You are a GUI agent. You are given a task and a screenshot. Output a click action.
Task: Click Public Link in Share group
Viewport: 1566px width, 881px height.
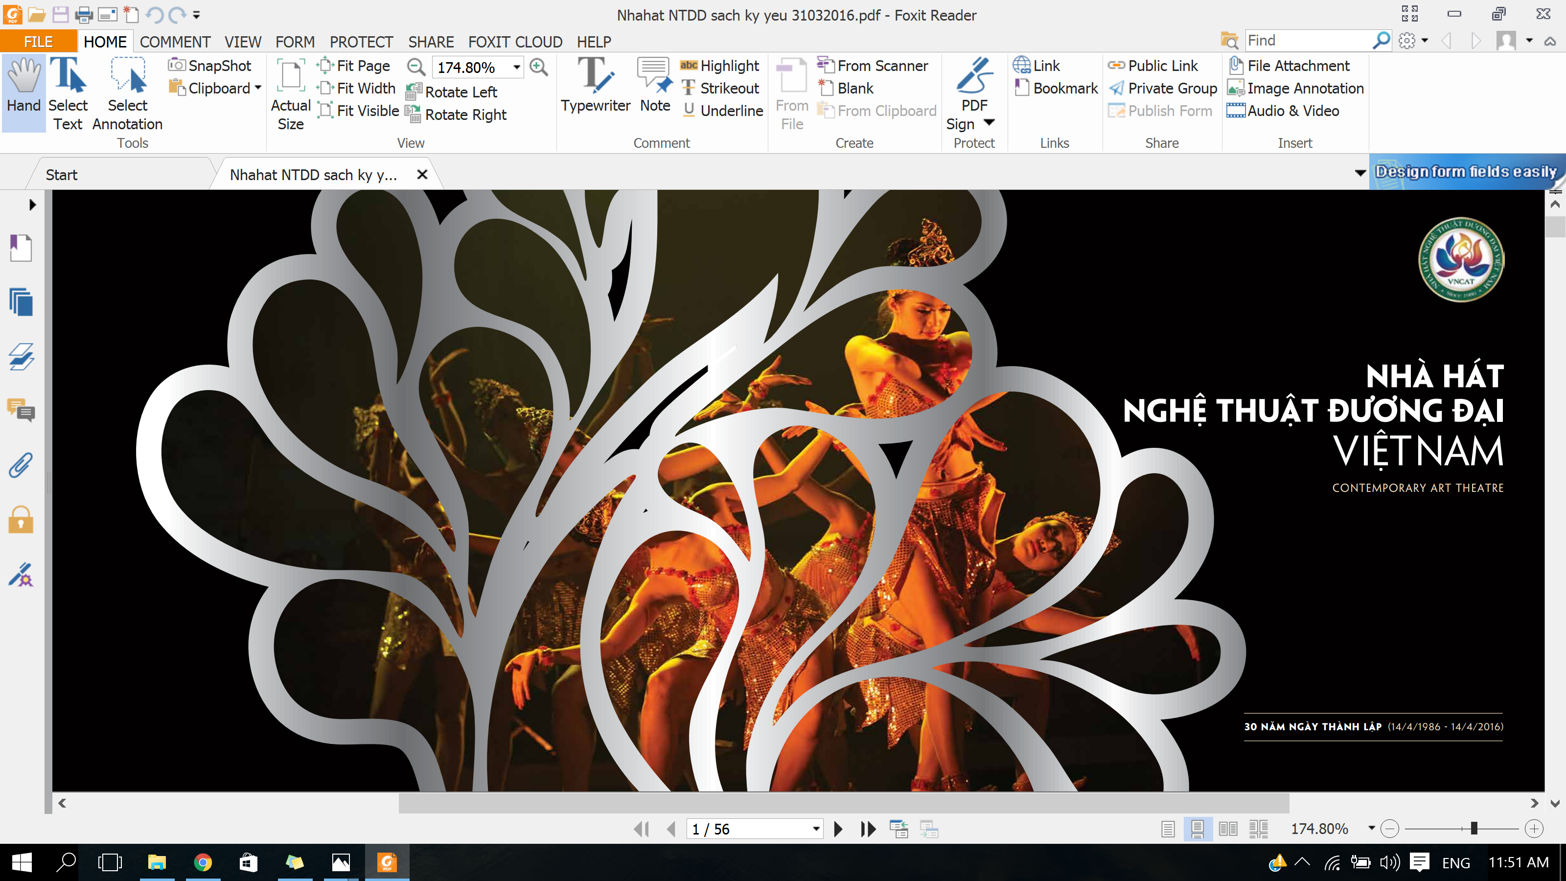[x=1152, y=65]
